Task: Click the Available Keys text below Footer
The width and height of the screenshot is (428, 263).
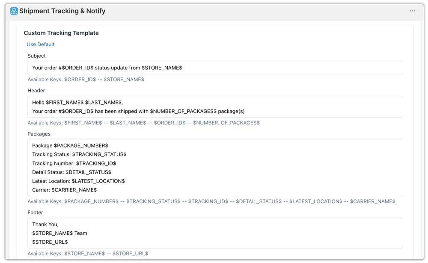Action: (88, 254)
